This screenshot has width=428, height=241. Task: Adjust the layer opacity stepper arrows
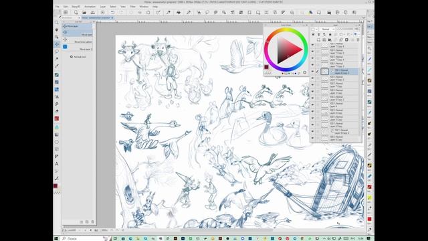[x=359, y=29]
